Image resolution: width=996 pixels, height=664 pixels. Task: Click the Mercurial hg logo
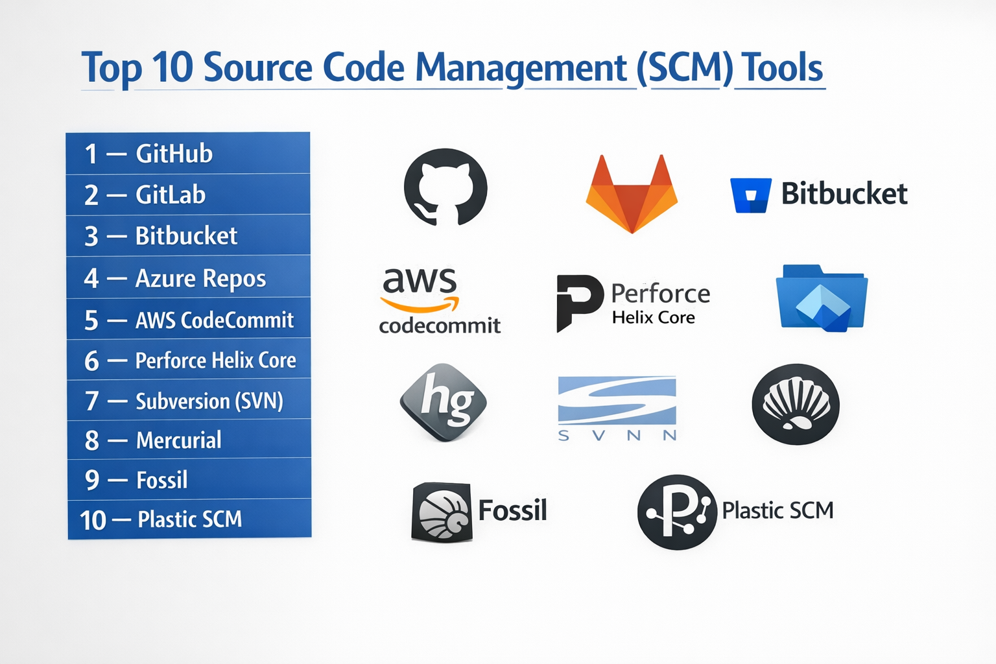[x=444, y=402]
